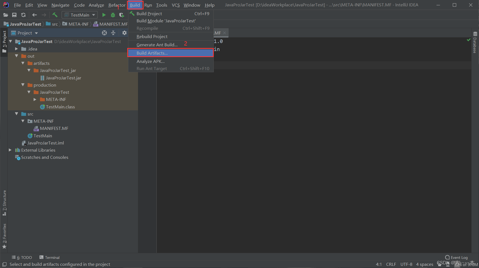Collapse the JavaProJarTest_jar folder

[x=29, y=70]
